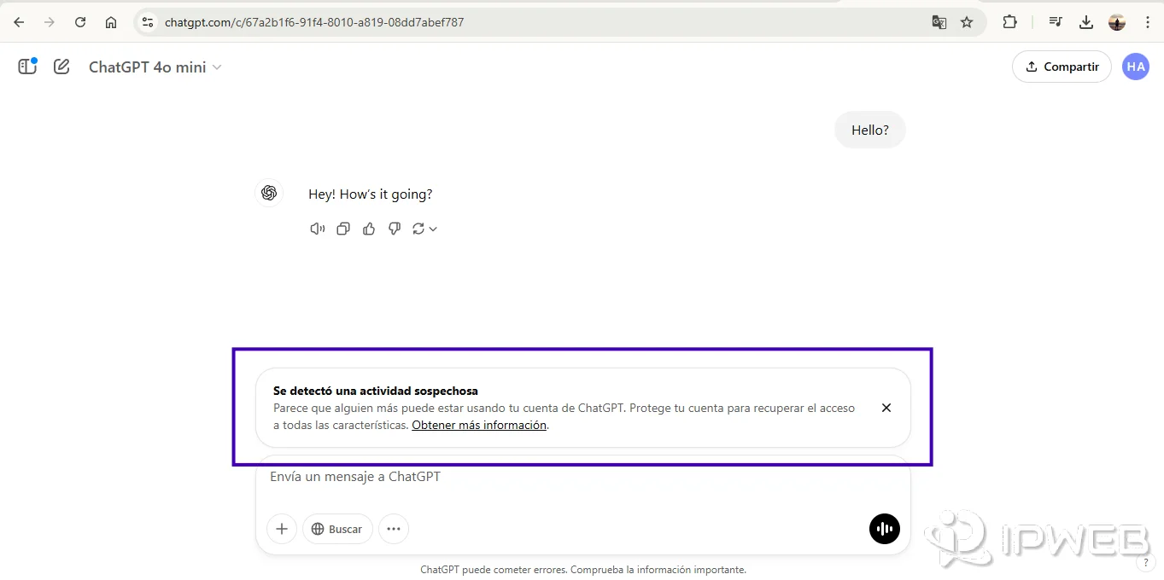
Task: Click the 'Hello?' user message bubble
Action: [x=869, y=130]
